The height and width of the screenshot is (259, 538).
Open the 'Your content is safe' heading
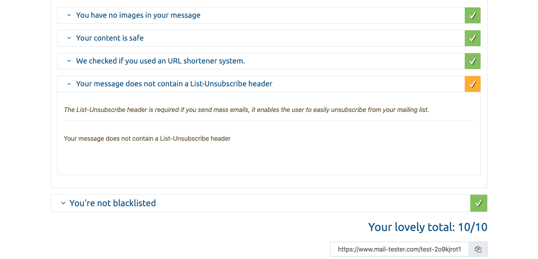click(x=110, y=38)
